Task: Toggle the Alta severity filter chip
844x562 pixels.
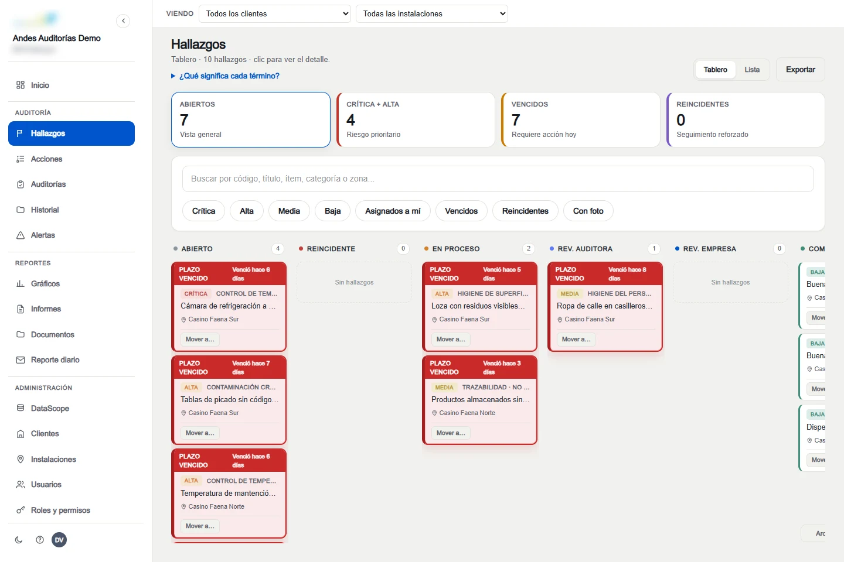Action: [x=247, y=211]
